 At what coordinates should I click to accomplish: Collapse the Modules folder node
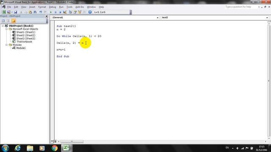click(x=7, y=45)
